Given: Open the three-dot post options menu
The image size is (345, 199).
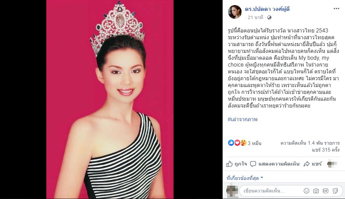Looking at the screenshot, I should click(336, 9).
